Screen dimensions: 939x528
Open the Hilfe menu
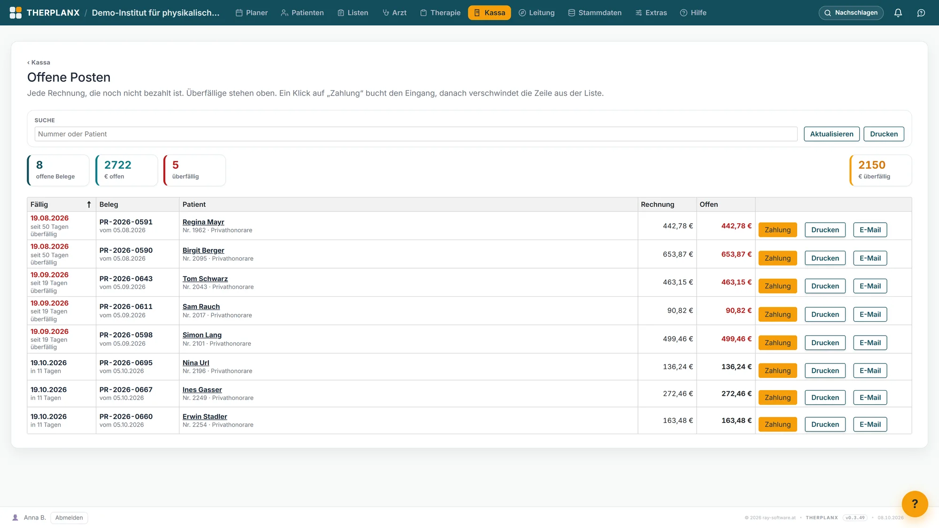(693, 13)
